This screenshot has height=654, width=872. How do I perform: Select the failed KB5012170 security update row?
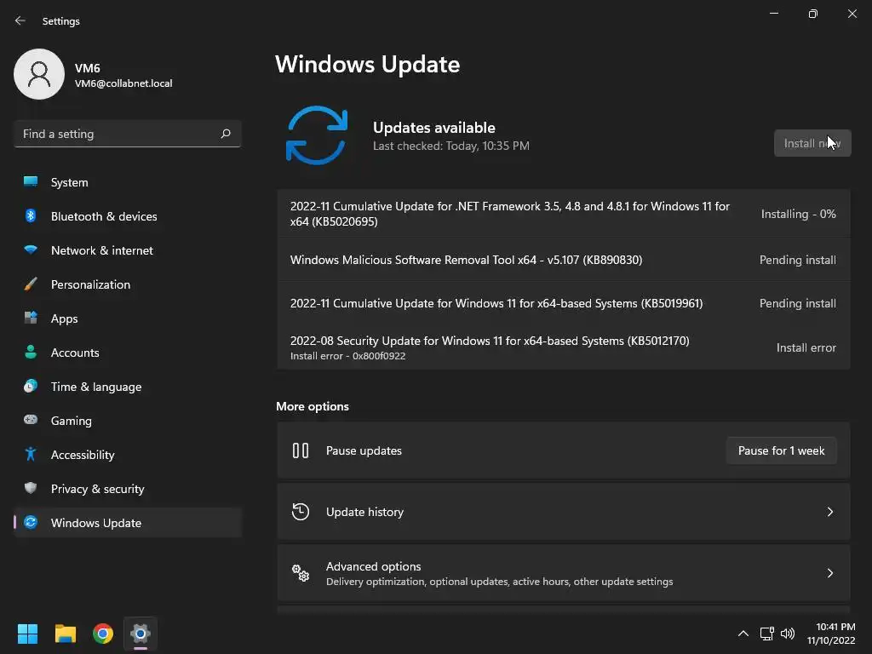point(564,347)
